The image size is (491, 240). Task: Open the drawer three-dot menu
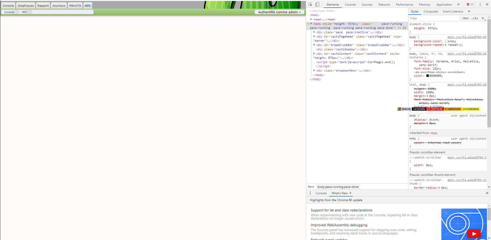point(310,193)
